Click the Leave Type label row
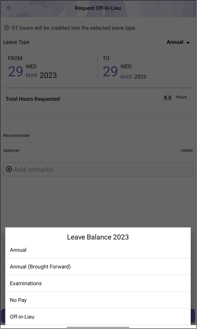 pyautogui.click(x=98, y=42)
